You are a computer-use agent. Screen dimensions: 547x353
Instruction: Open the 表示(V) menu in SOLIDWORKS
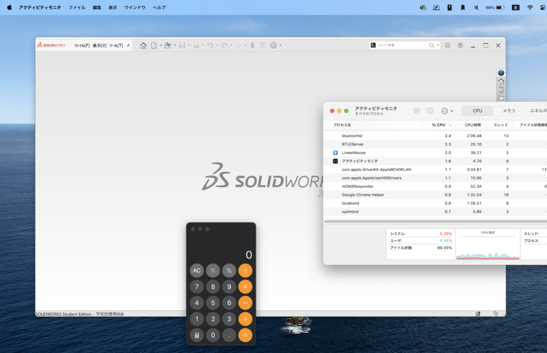pos(100,46)
